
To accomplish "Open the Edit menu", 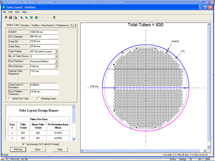I will point(10,12).
